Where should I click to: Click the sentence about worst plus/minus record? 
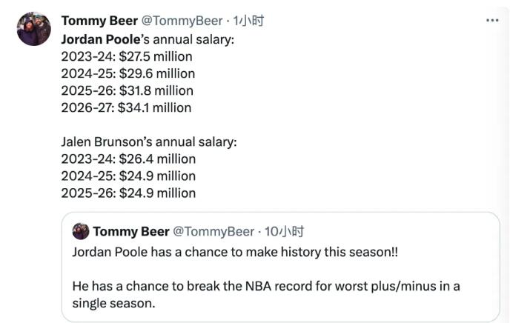pyautogui.click(x=265, y=294)
